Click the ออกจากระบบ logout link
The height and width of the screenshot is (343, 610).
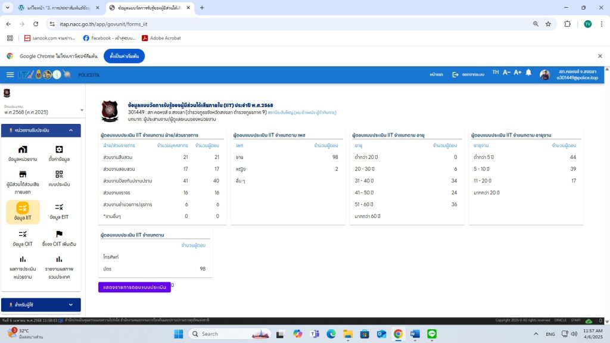(x=468, y=74)
